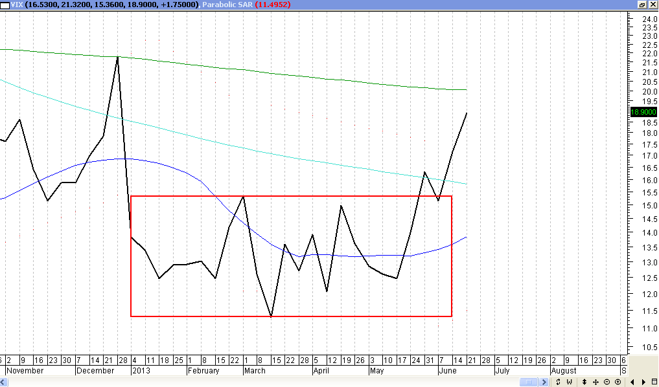Go to next chart with right triangle
The image size is (659, 387).
point(643,382)
